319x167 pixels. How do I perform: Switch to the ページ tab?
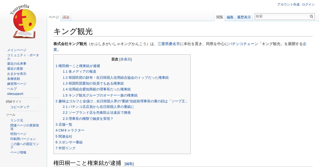pos(54,17)
